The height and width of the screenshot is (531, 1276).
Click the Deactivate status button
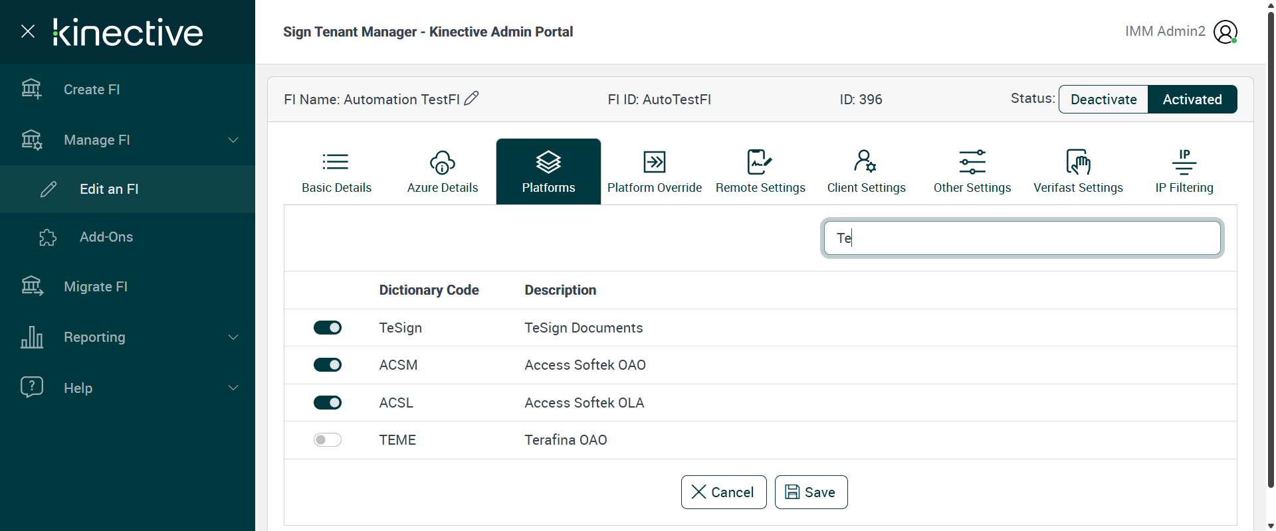click(1103, 100)
